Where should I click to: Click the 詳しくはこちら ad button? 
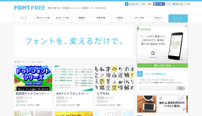[x=162, y=65]
